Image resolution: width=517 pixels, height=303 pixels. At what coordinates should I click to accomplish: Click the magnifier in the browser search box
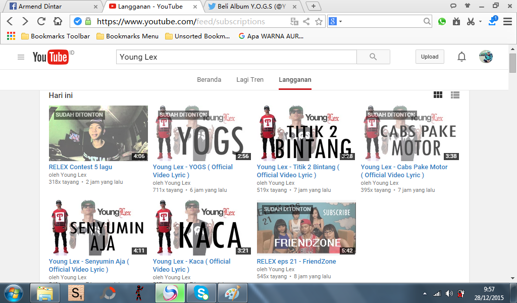427,21
